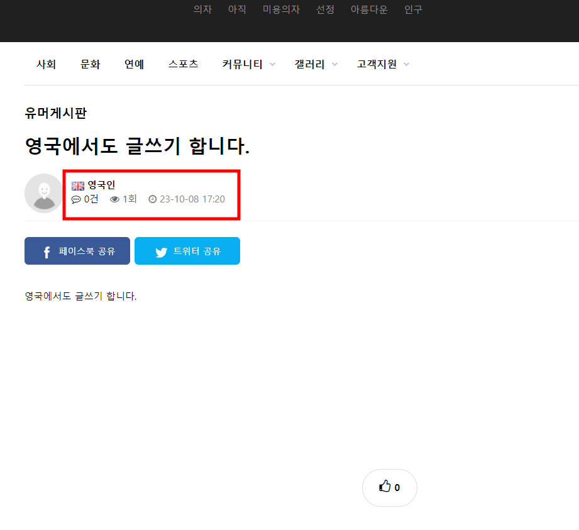Go to the 사회 menu section
Screen dimensions: 579x530
point(46,64)
